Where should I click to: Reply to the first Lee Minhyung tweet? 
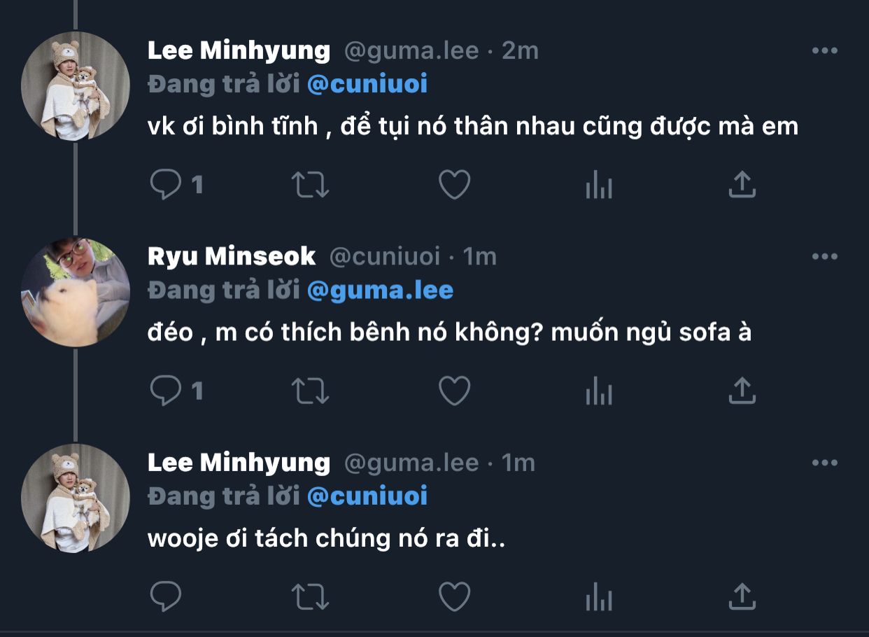[x=166, y=185]
